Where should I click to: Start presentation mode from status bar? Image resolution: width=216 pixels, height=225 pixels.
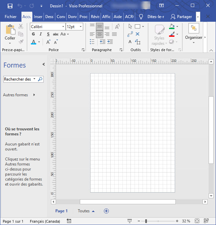129,221
